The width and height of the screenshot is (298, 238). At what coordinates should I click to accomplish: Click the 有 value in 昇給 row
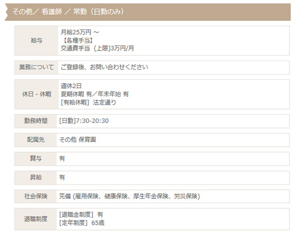tap(62, 178)
